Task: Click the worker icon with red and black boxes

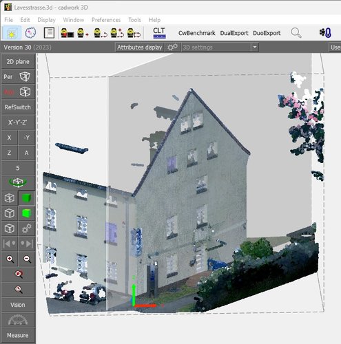Action: [67, 33]
